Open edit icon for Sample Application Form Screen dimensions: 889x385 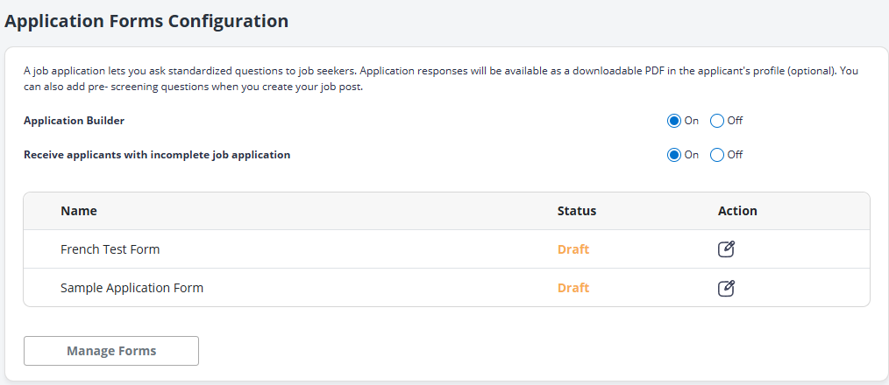(x=726, y=288)
